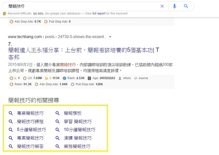Image resolution: width=219 pixels, height=155 pixels.
Task: Click the SEOquake logo icon beside Keyword difficulty
Action: tap(4, 14)
